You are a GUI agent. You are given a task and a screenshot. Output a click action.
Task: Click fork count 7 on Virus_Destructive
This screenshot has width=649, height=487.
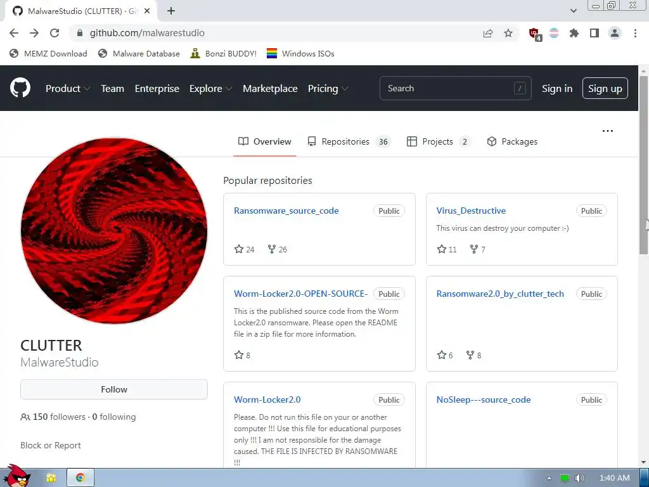click(x=478, y=249)
